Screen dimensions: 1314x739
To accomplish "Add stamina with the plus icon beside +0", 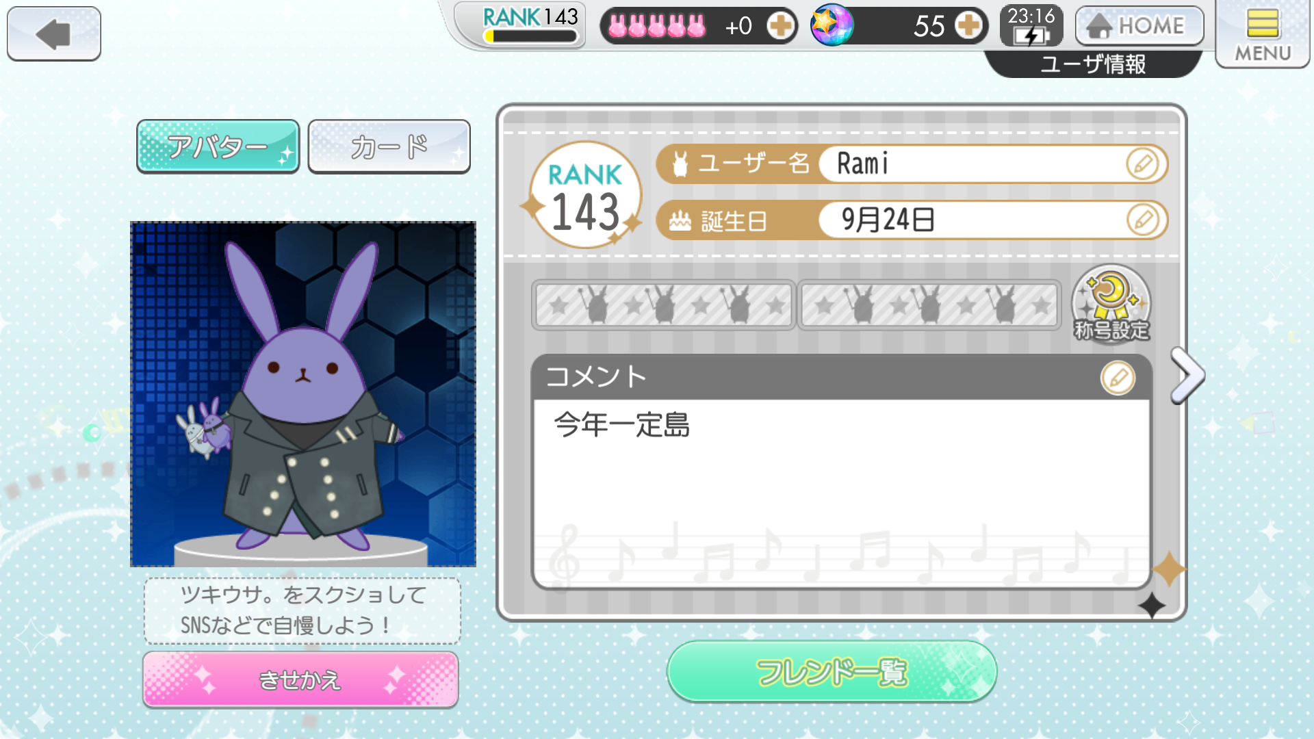I will (x=780, y=26).
